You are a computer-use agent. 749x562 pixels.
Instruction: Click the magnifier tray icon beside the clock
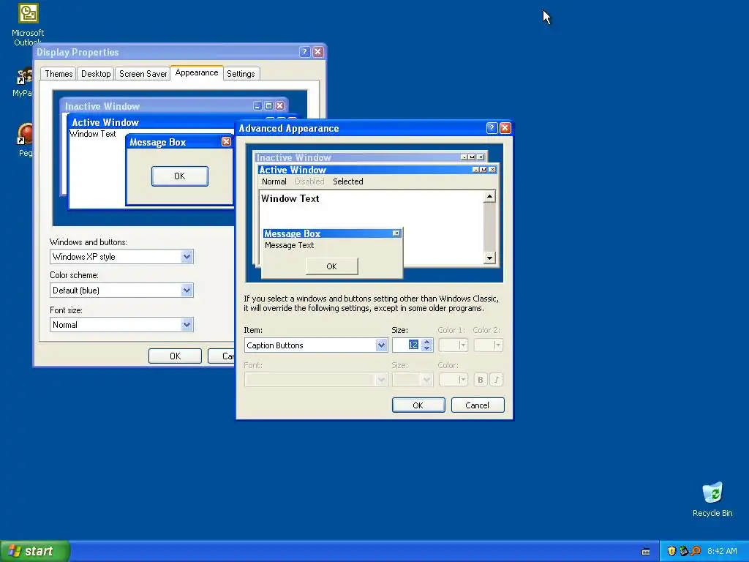(x=696, y=551)
